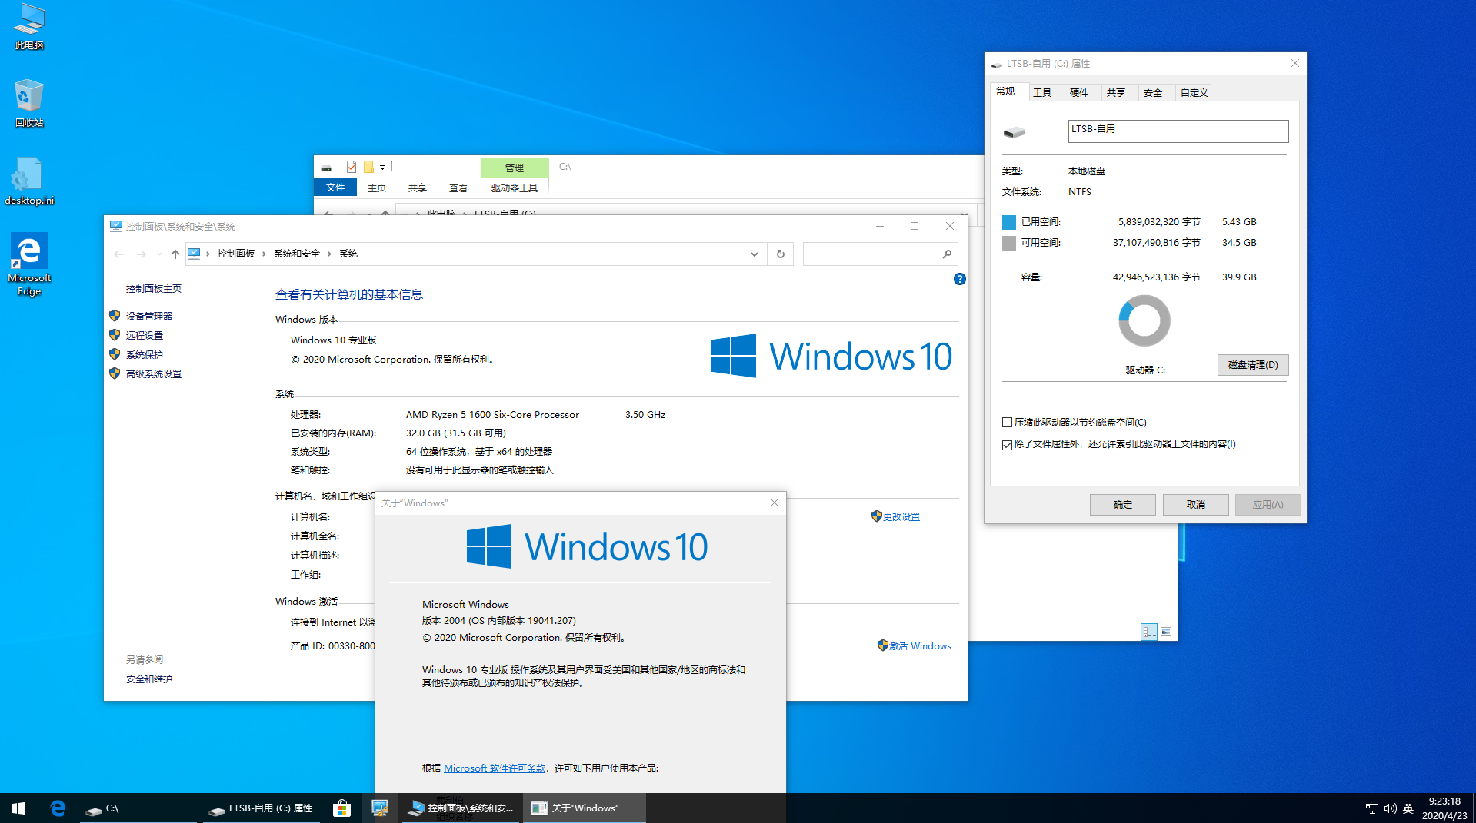This screenshot has width=1476, height=823.
Task: Switch to LTSB-自用 属性 taskbar item
Action: pos(262,808)
